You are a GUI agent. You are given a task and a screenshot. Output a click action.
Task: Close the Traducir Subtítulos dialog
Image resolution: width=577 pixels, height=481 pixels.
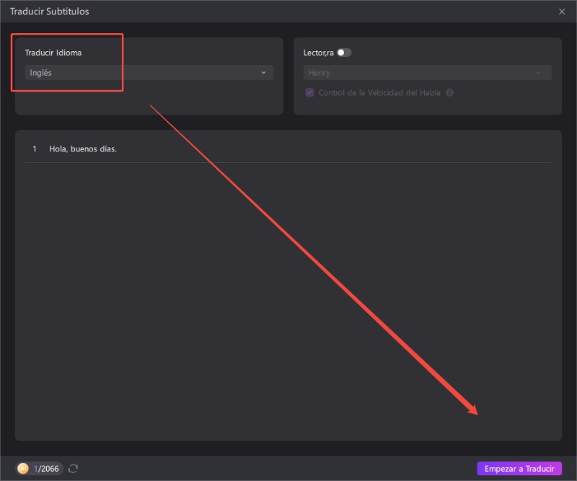tap(562, 12)
